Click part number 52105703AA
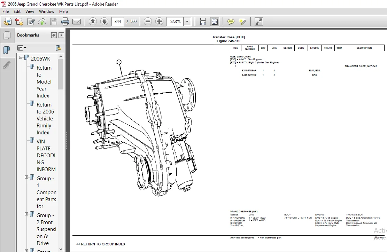387x252 pixels. tap(249, 71)
